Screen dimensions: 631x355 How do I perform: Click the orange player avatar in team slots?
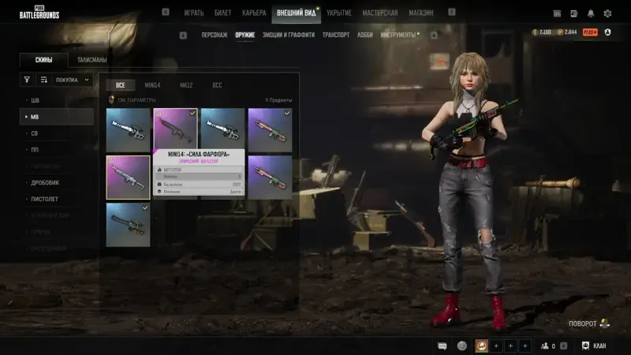(x=482, y=346)
